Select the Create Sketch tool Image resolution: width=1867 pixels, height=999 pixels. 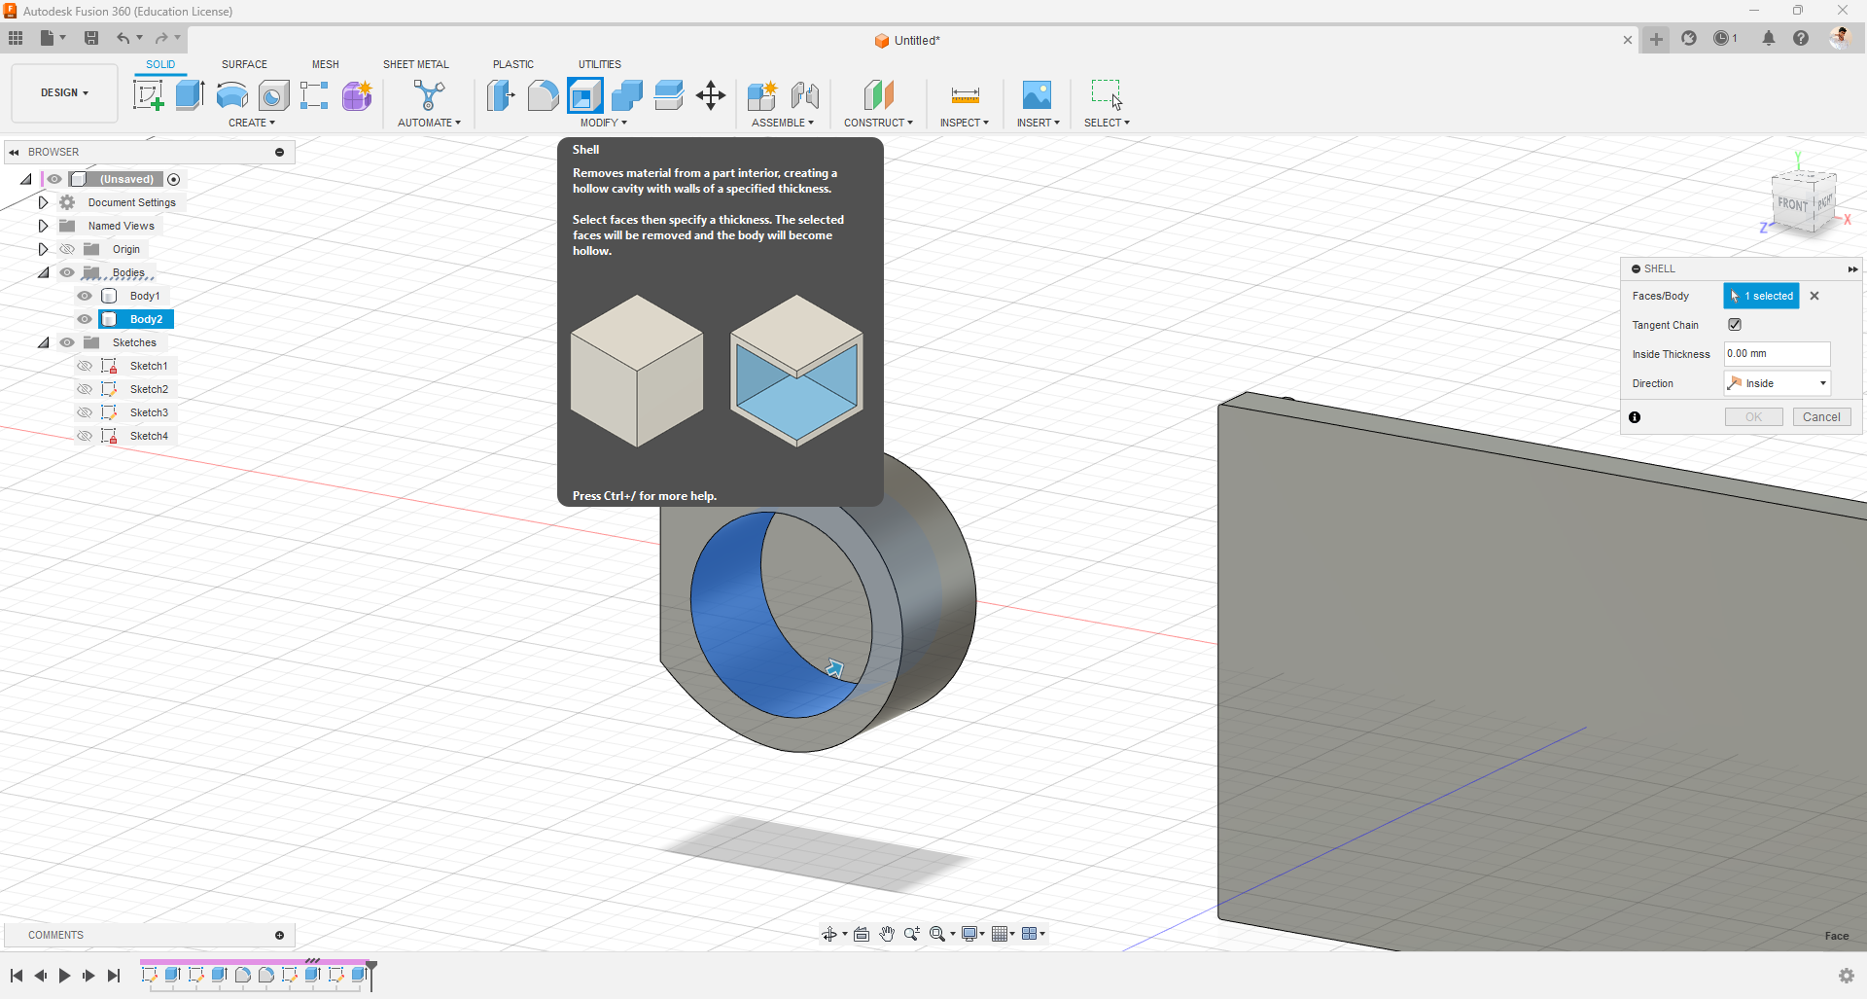148,95
